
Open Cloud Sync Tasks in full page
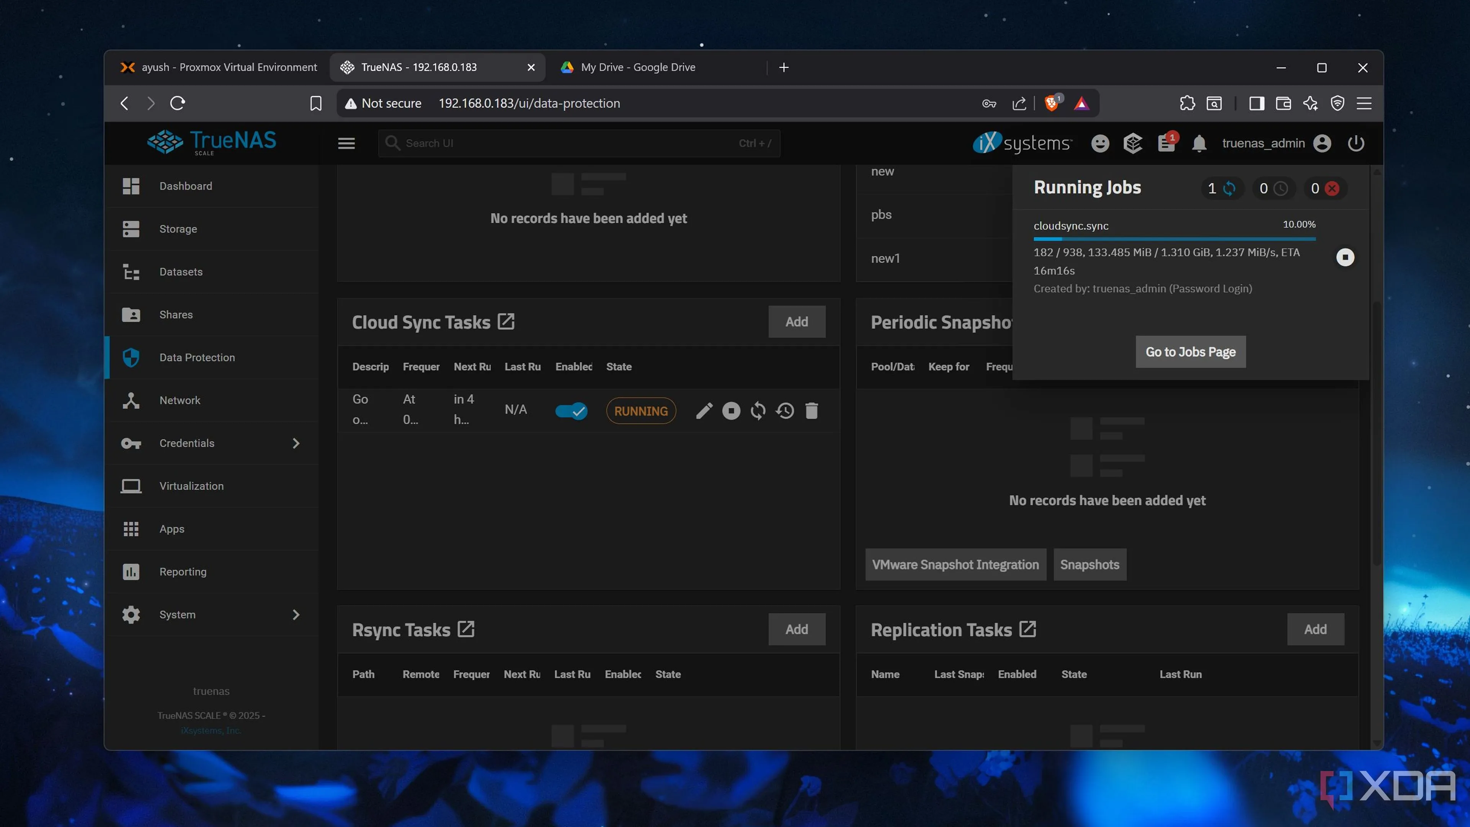(x=506, y=322)
